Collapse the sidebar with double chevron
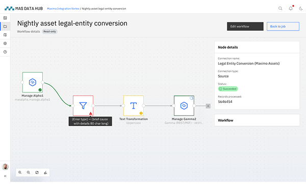The image size is (306, 186). (x=5, y=176)
